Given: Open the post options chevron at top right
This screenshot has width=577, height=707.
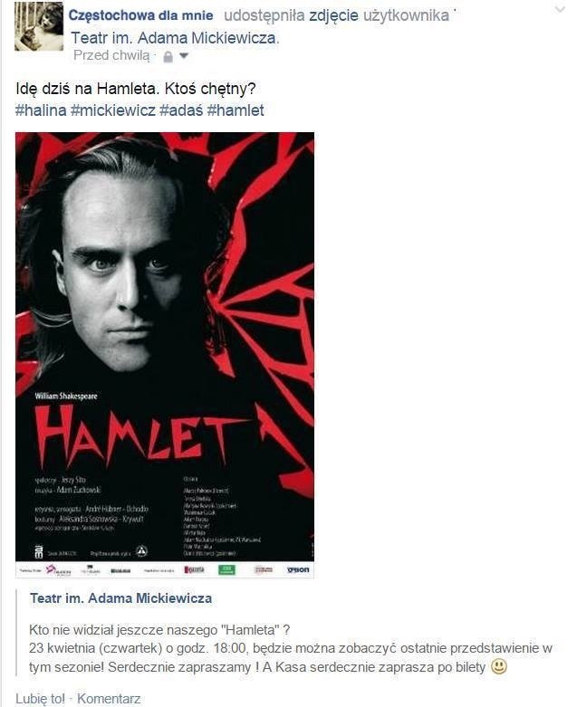Looking at the screenshot, I should [x=560, y=8].
